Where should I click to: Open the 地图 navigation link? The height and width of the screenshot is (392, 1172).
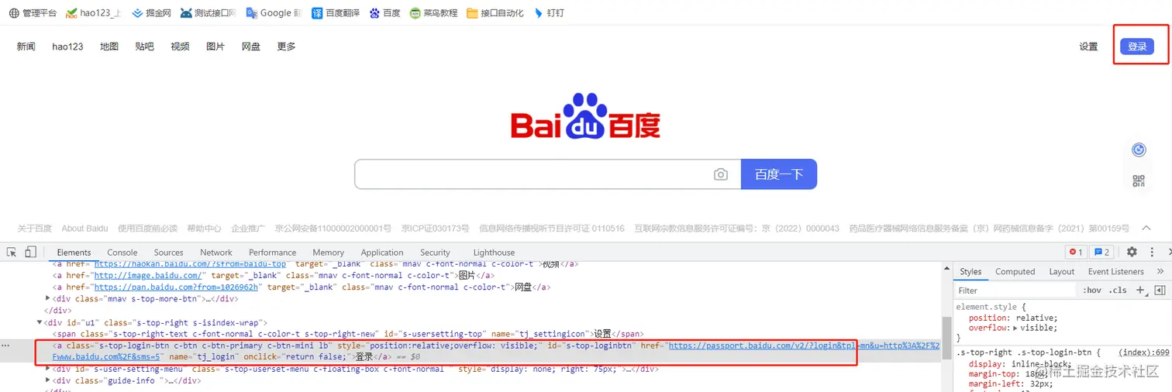tap(109, 46)
